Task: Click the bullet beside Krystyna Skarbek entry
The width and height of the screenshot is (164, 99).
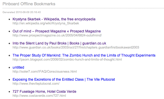Action: 9,19
